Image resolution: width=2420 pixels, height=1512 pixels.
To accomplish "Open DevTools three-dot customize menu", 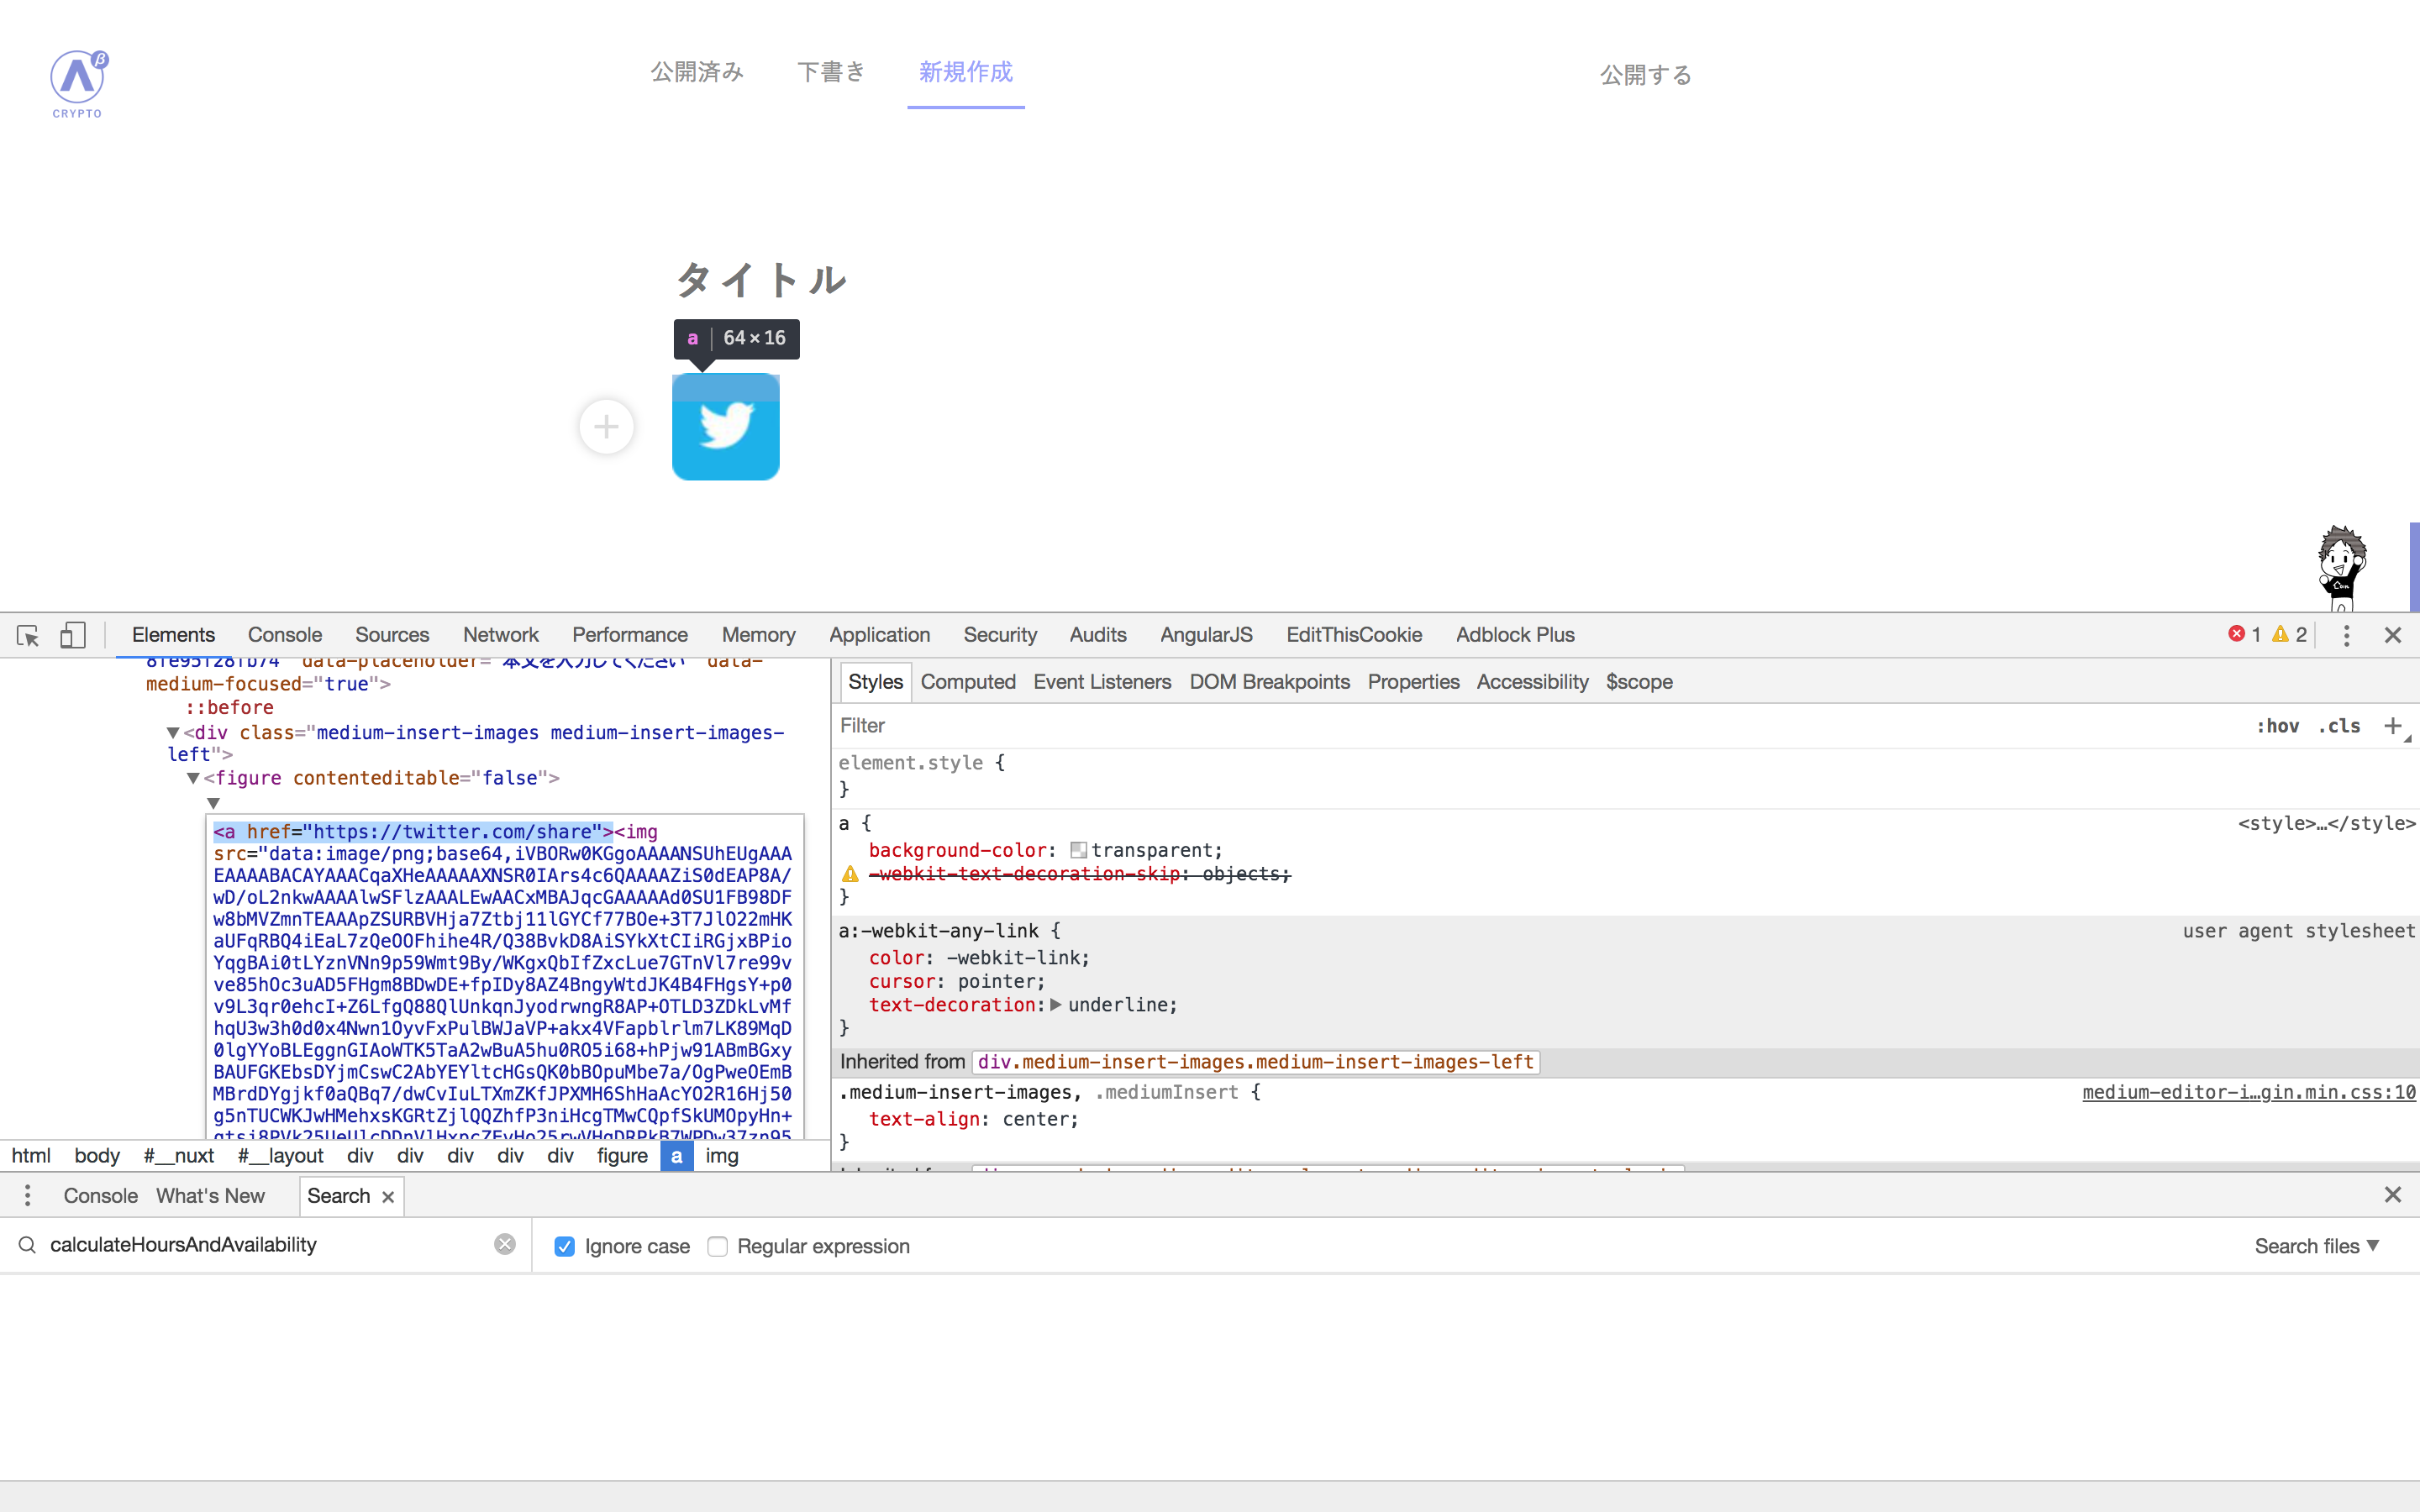I will tap(2346, 635).
